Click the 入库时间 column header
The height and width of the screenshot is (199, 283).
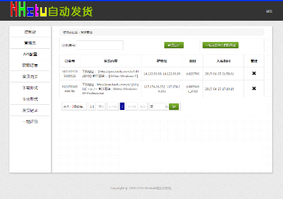point(223,61)
